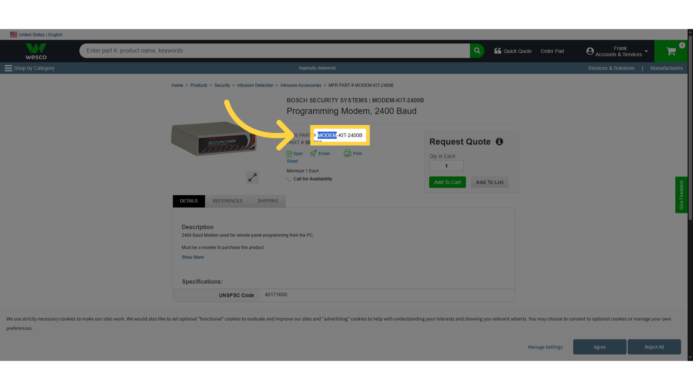Open Intrusion Accessories breadcrumb link
693x390 pixels.
click(301, 86)
